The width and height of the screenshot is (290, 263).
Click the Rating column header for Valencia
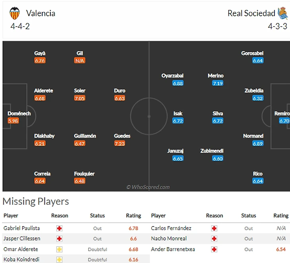(x=133, y=216)
